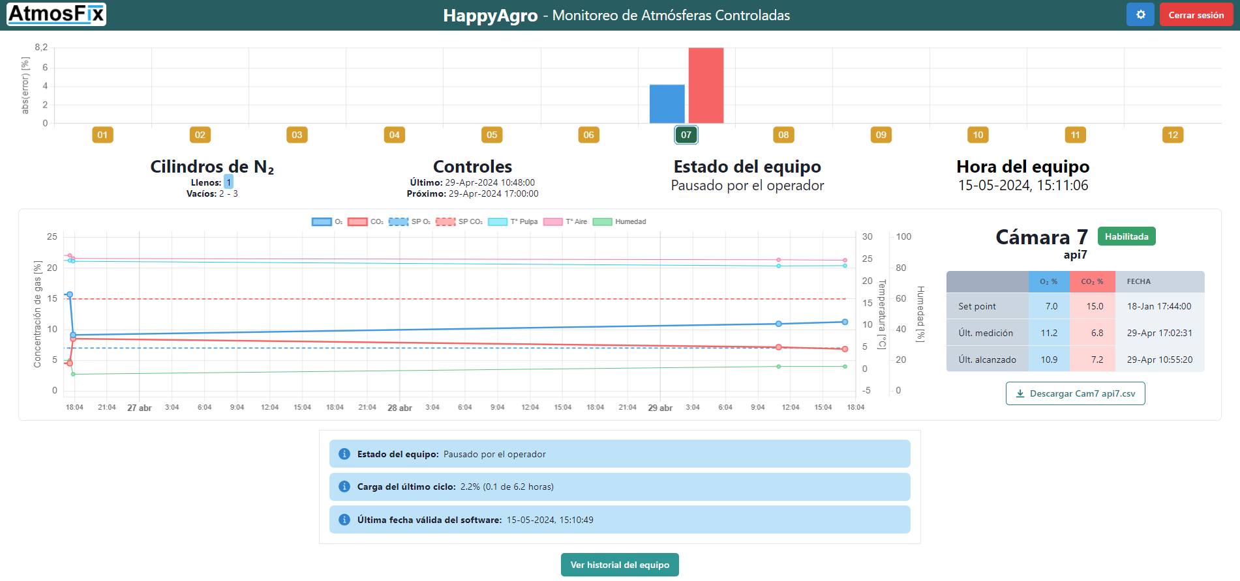Click info icon beside Carga del último ciclo

[x=344, y=487]
